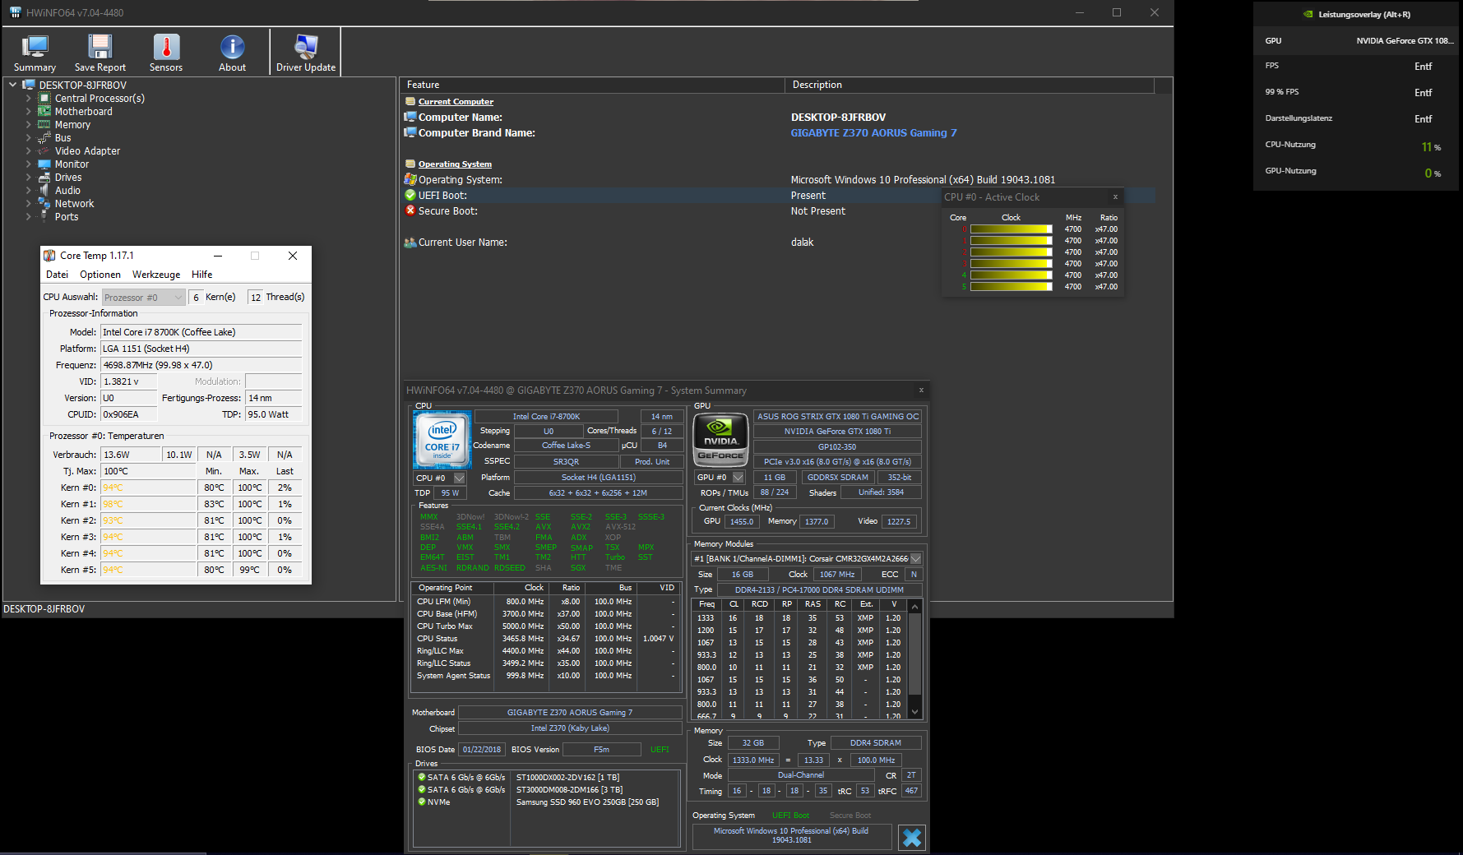Click the NVIDIA logo in Leistungsoverlay
1463x855 pixels.
1308,15
